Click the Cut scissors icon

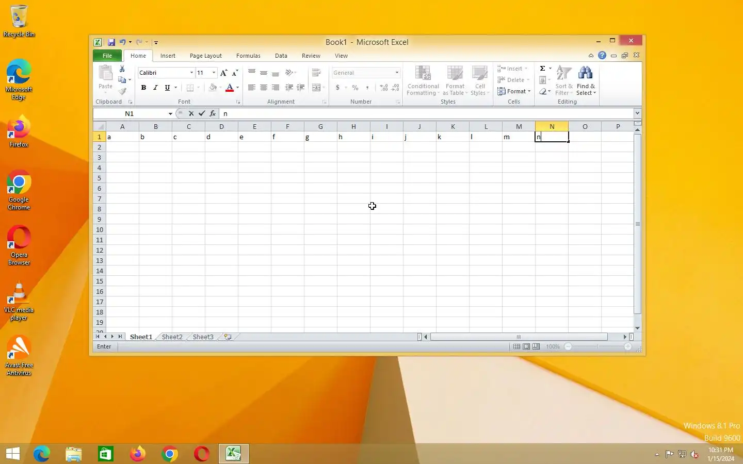click(122, 69)
